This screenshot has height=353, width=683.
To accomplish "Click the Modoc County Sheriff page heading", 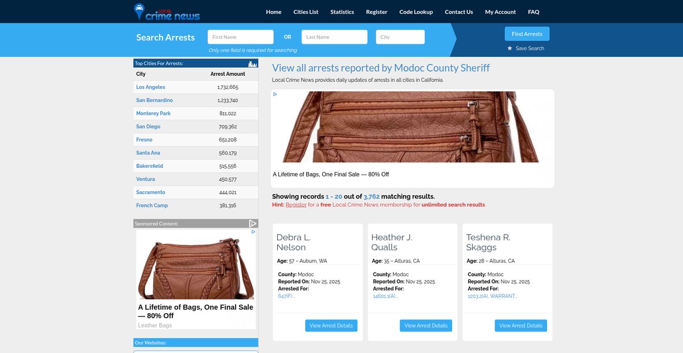I will [x=381, y=68].
